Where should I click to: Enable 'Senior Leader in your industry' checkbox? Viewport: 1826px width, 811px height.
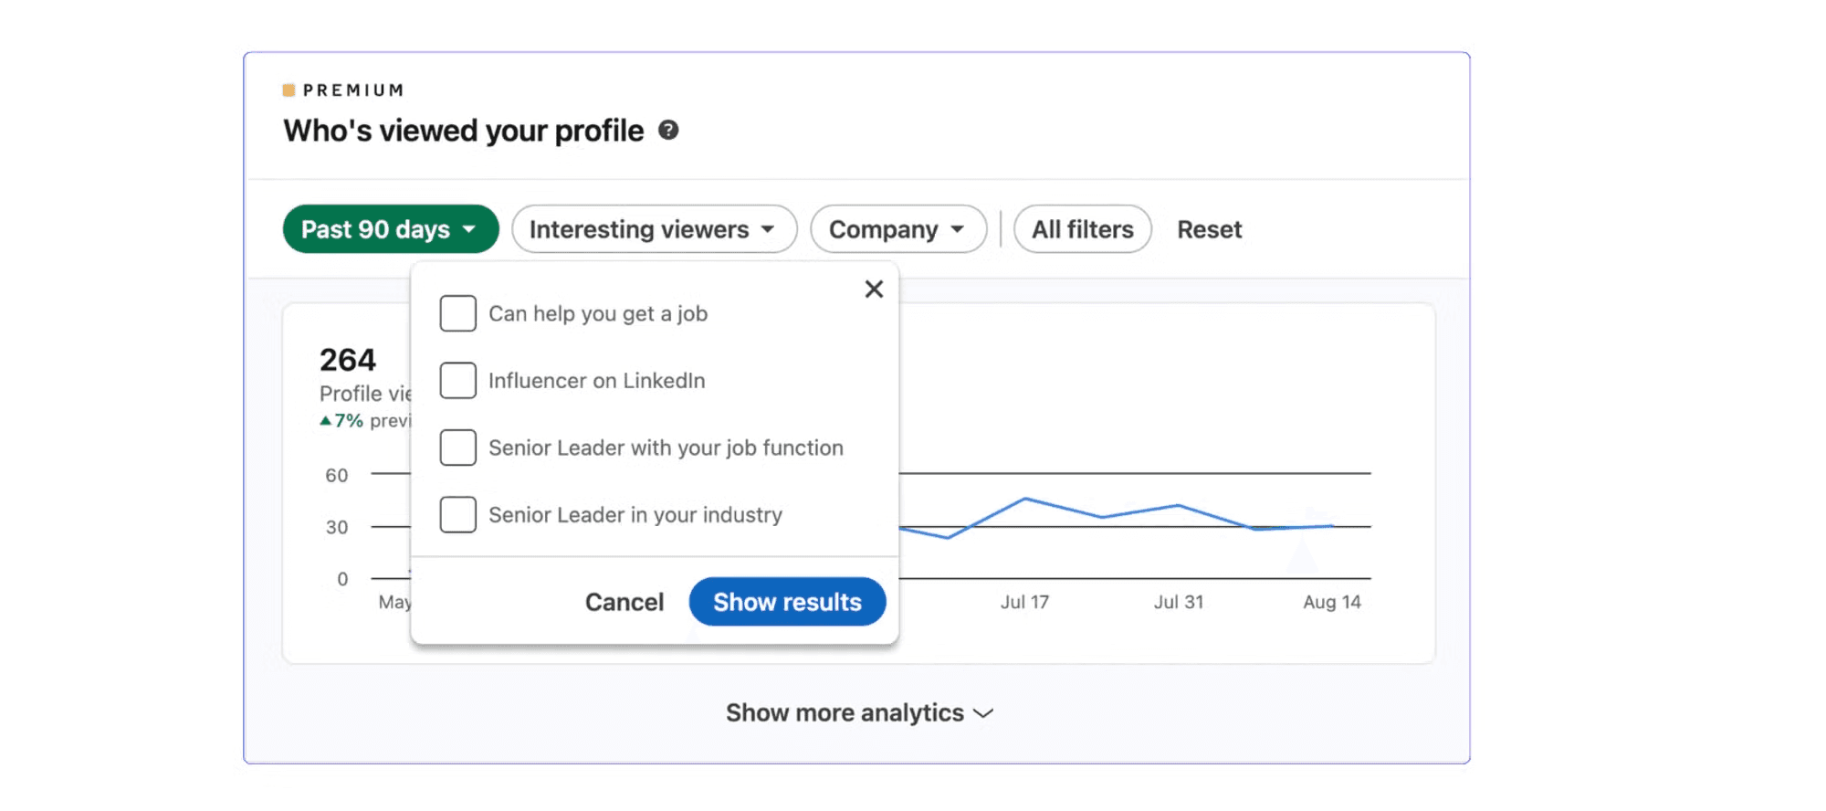(x=457, y=515)
